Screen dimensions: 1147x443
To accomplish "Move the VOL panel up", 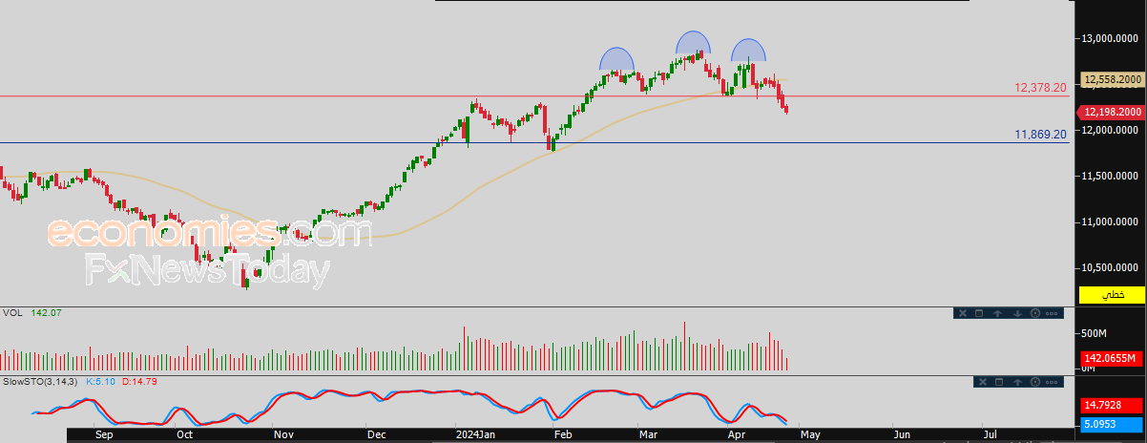I will click(997, 313).
